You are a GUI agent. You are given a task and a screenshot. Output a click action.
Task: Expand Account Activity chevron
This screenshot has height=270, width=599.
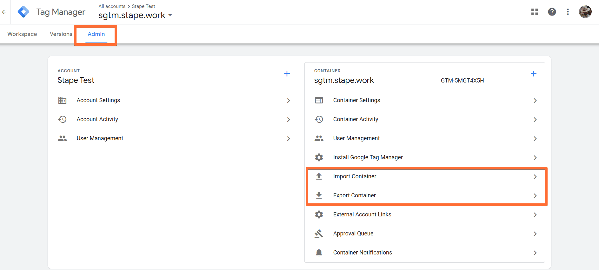(289, 120)
